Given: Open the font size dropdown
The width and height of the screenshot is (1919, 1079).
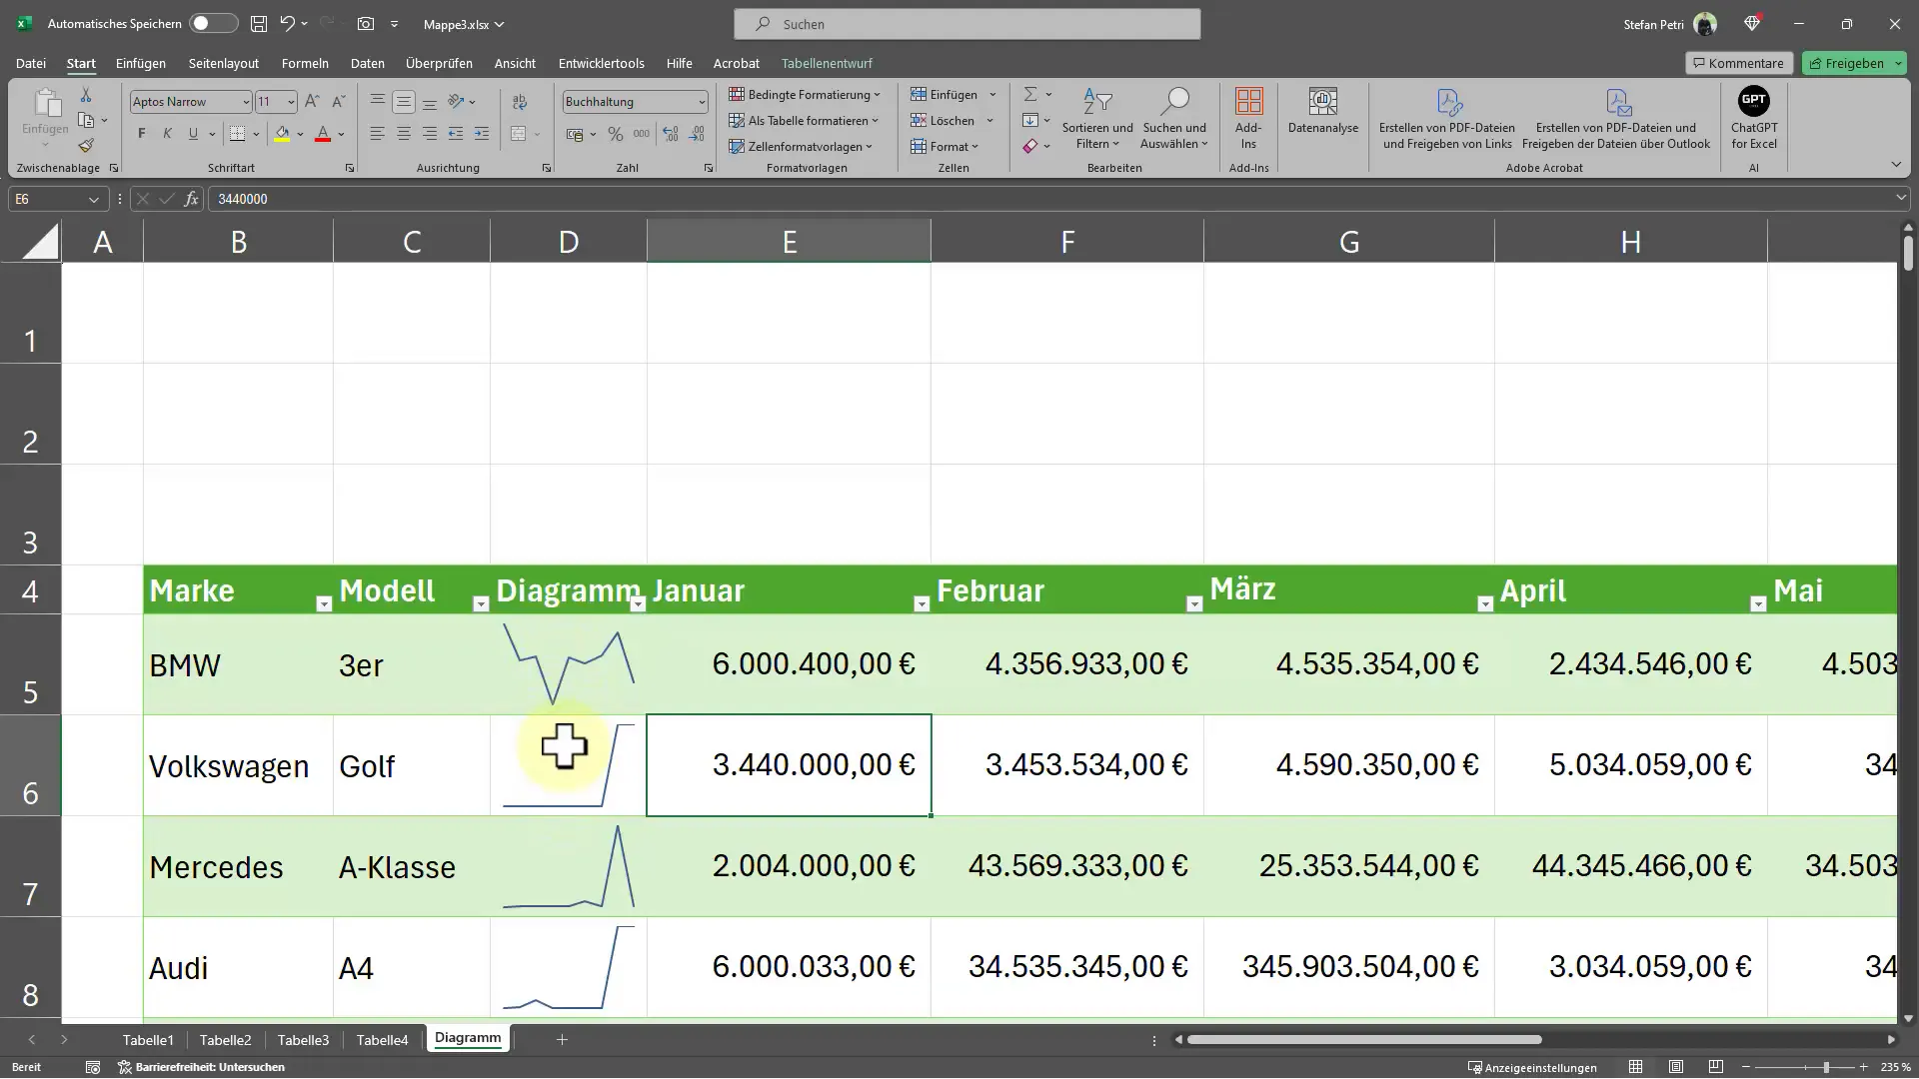Looking at the screenshot, I should [x=291, y=102].
